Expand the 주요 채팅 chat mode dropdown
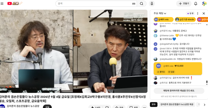208x108 pixels. coord(160,13)
